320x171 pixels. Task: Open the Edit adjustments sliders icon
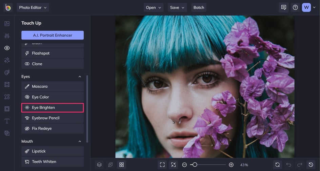pyautogui.click(x=7, y=36)
